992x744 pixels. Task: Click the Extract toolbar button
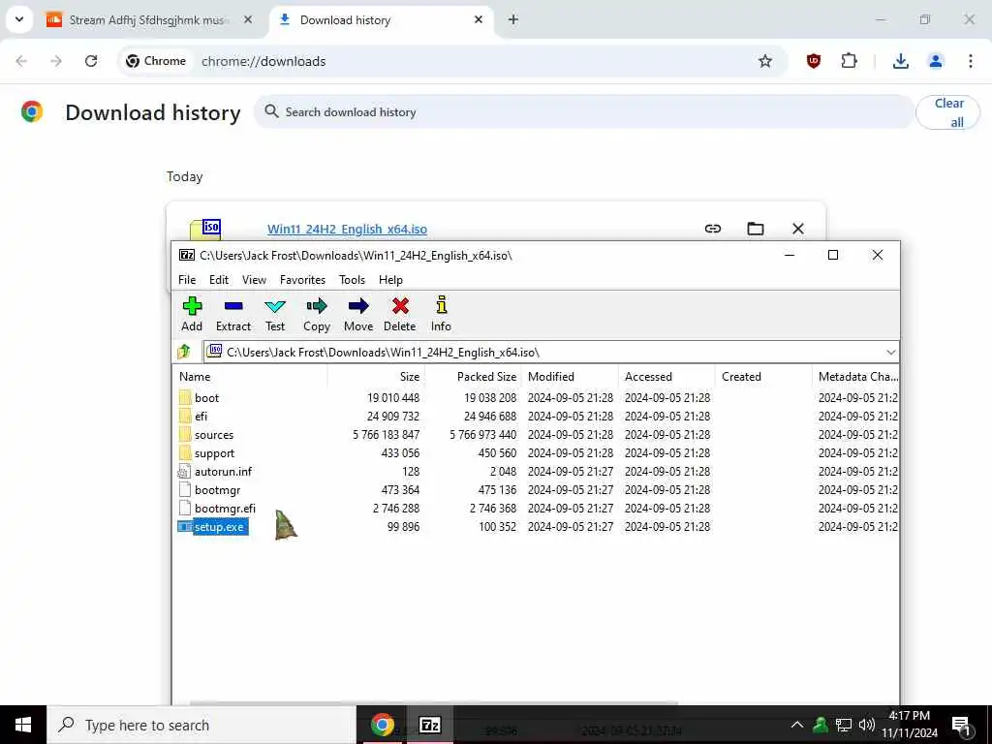[x=233, y=314]
